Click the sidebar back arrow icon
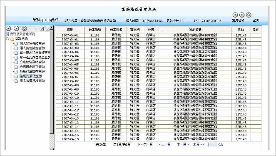The height and width of the screenshot is (156, 276). coord(8,28)
